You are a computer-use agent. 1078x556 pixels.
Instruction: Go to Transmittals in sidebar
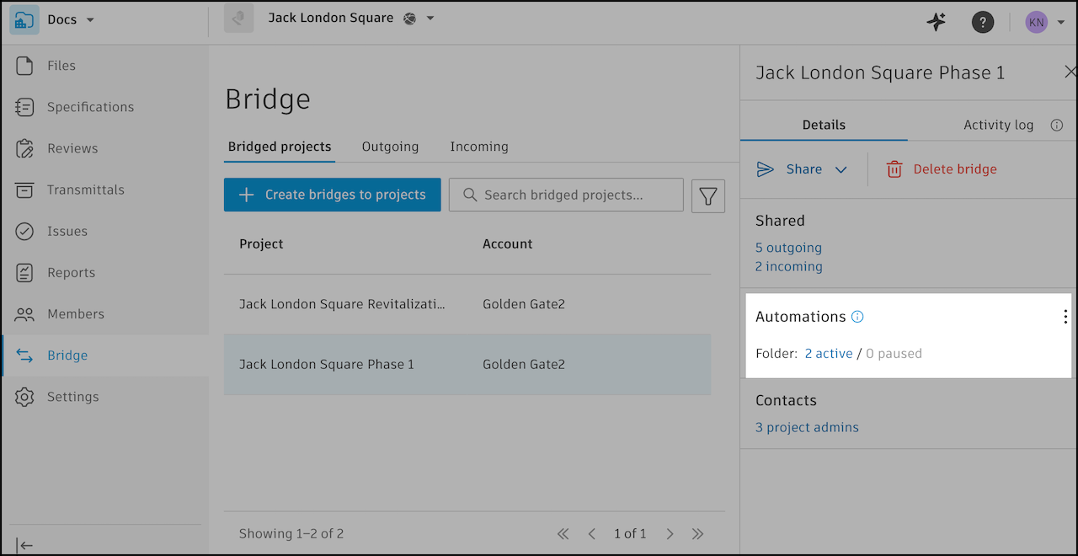pos(85,190)
